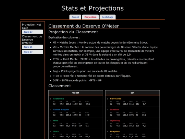Click the Avalanche team name
Viewport: 185px width, 139px height.
[58, 99]
